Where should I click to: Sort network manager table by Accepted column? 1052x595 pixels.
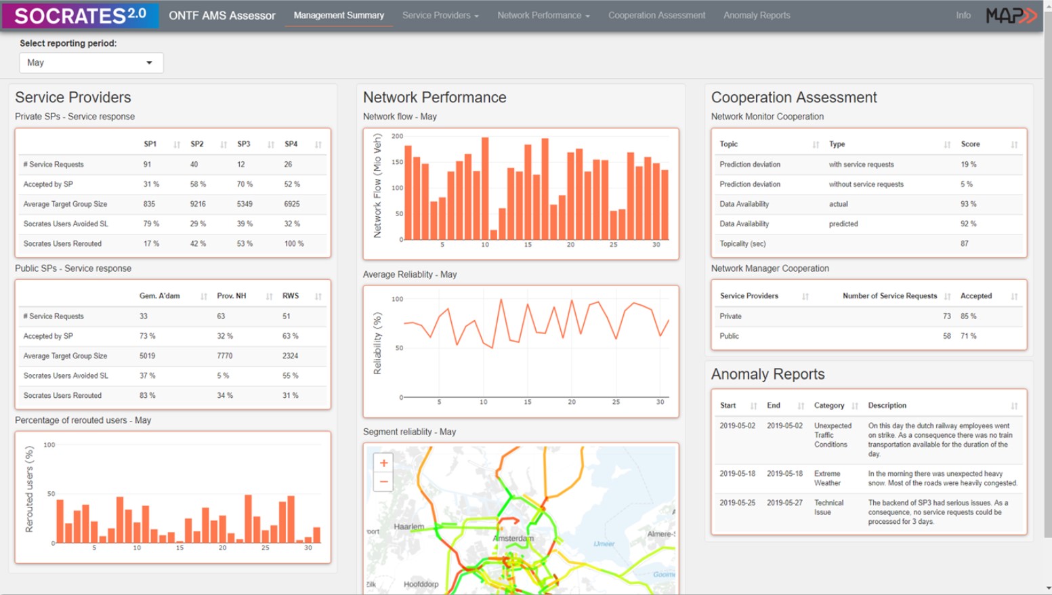pos(1014,296)
